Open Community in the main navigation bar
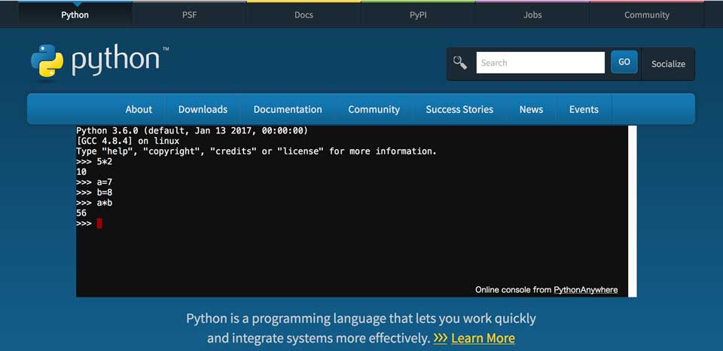Viewport: 723px width, 351px height. 374,109
